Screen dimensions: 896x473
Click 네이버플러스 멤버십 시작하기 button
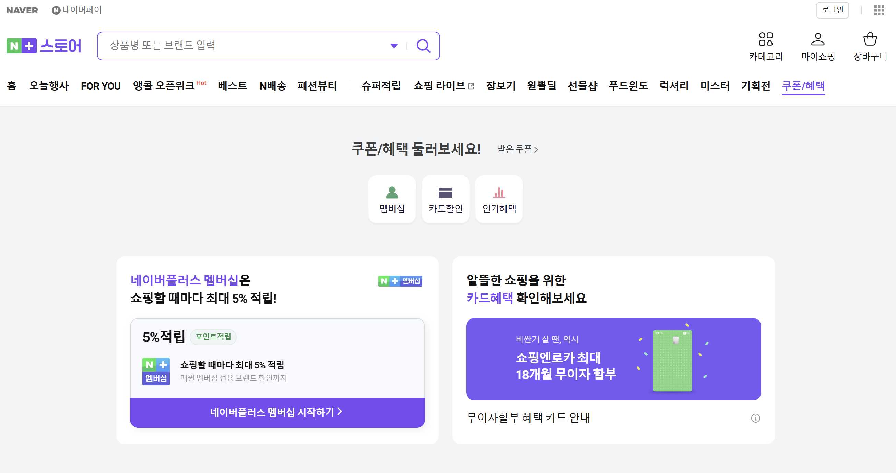(x=277, y=412)
